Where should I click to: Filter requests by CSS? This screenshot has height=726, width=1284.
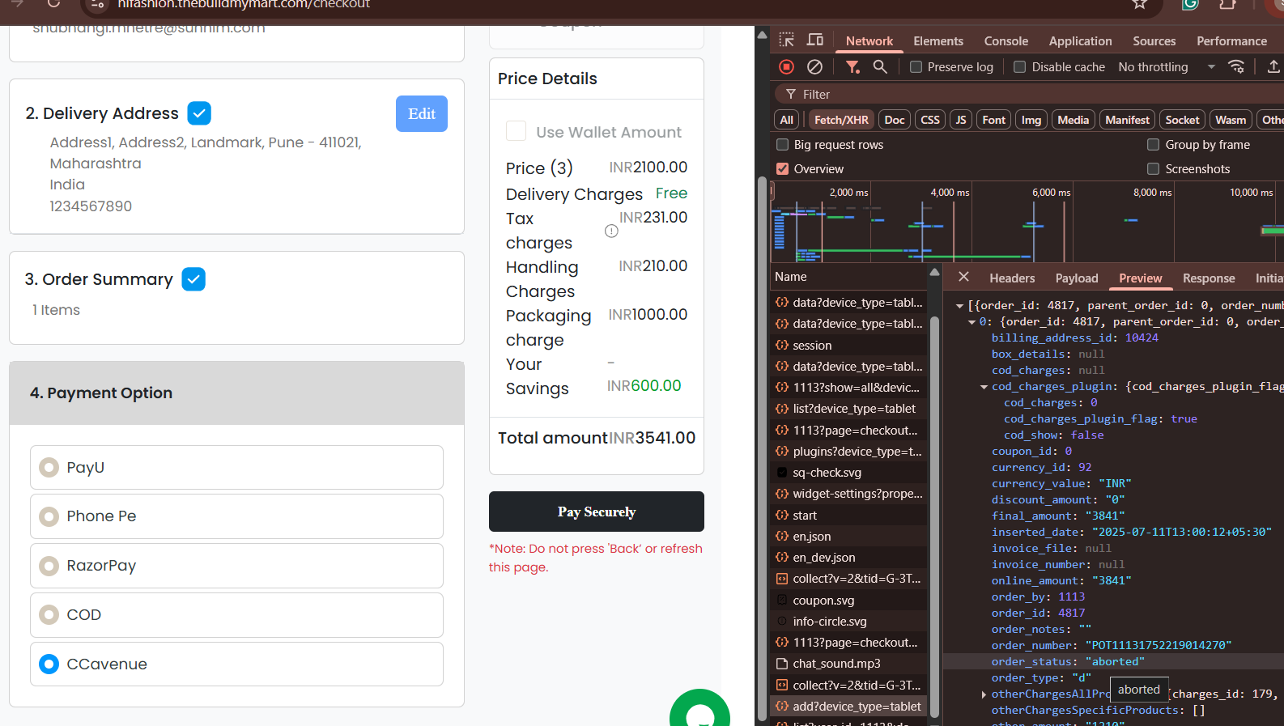(930, 120)
